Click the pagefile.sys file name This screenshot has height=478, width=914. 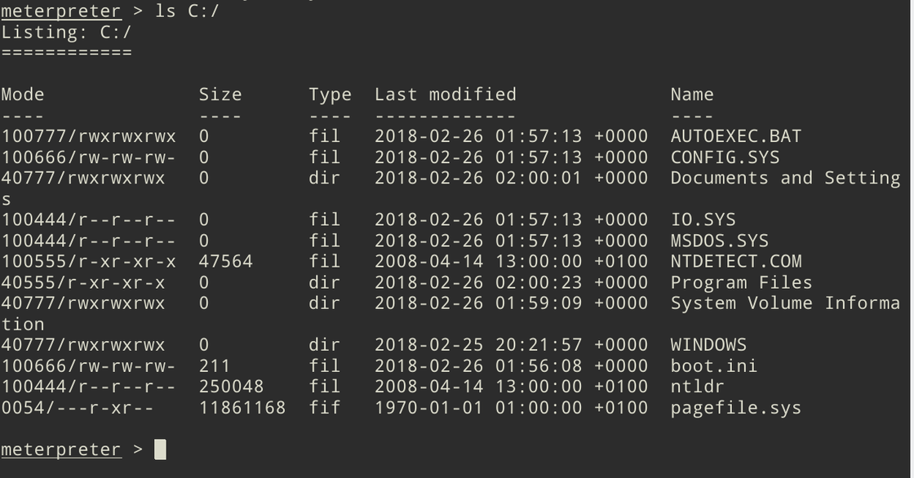coord(735,408)
